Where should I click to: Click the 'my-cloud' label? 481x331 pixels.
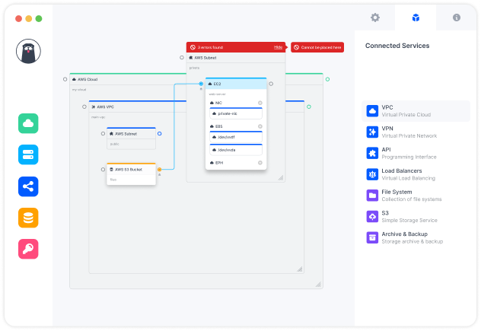79,90
